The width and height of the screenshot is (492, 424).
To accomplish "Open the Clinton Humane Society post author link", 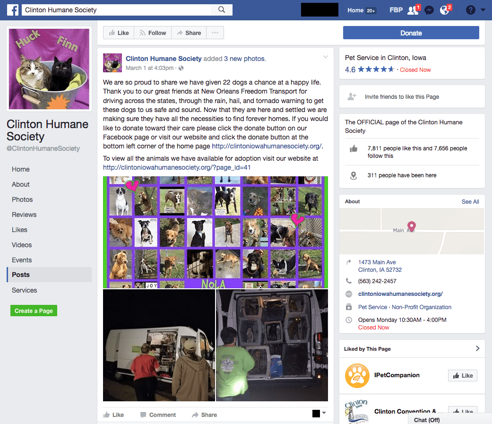I will (164, 59).
